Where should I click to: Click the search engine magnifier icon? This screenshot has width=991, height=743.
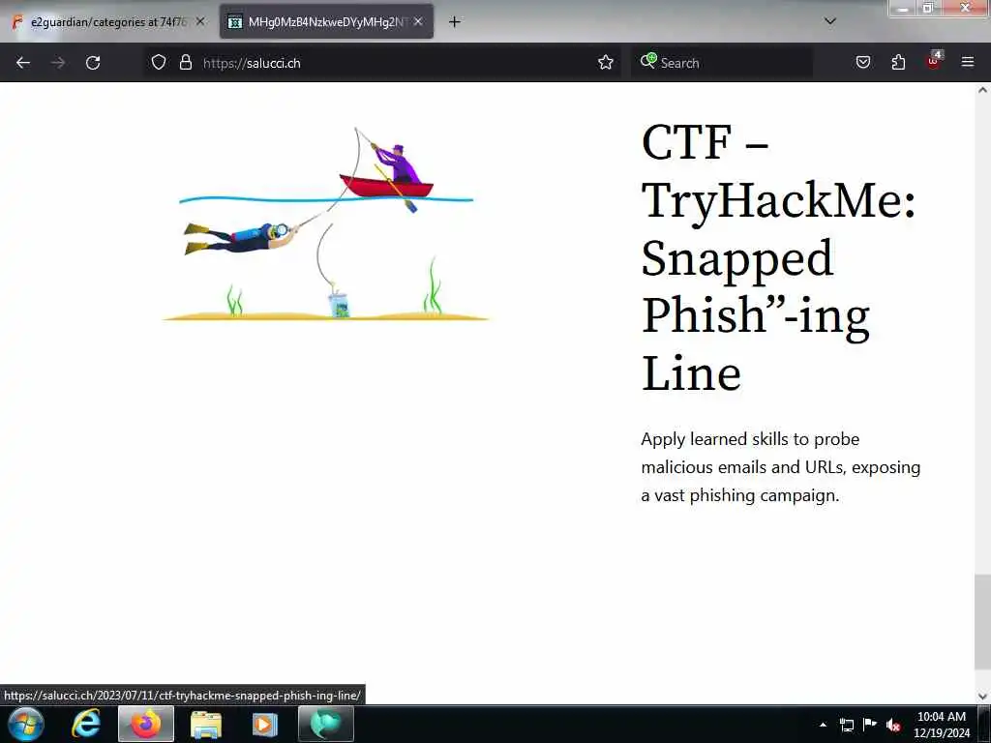(647, 61)
